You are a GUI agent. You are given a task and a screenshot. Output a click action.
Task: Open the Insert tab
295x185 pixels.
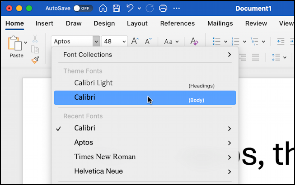coord(44,23)
